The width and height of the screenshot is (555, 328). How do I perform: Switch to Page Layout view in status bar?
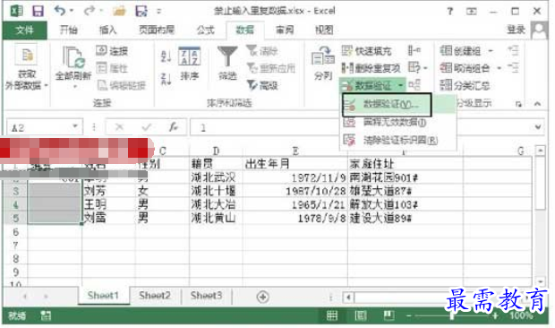click(361, 315)
